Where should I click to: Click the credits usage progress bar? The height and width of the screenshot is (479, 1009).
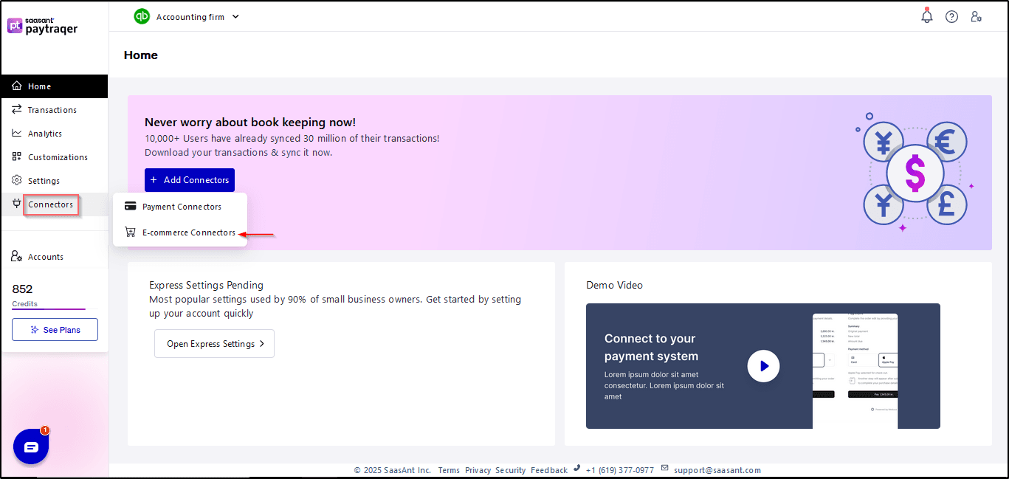coord(49,309)
